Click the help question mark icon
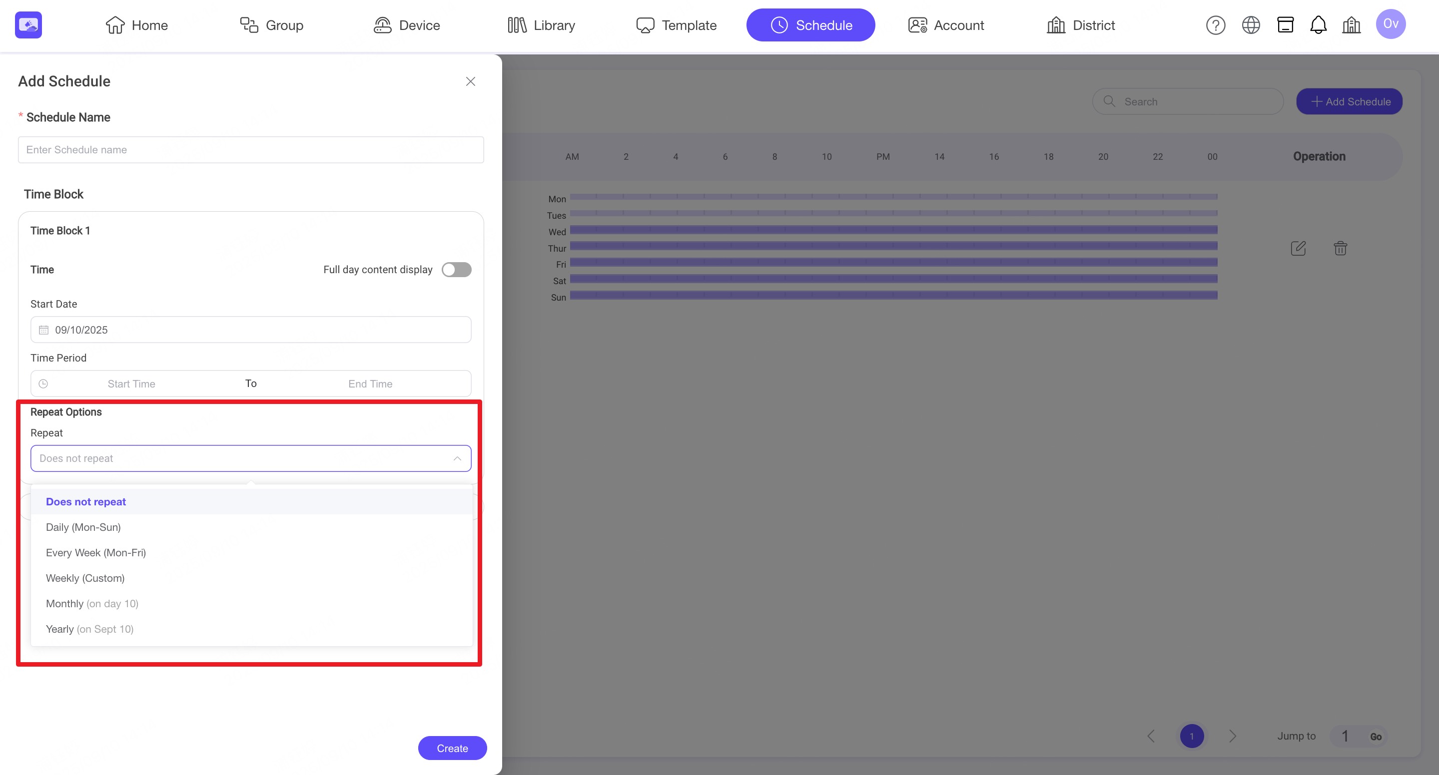Screen dimensions: 1439x775 click(1215, 25)
